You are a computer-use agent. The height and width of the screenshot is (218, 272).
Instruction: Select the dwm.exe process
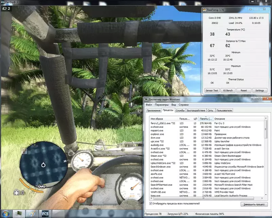(207, 138)
